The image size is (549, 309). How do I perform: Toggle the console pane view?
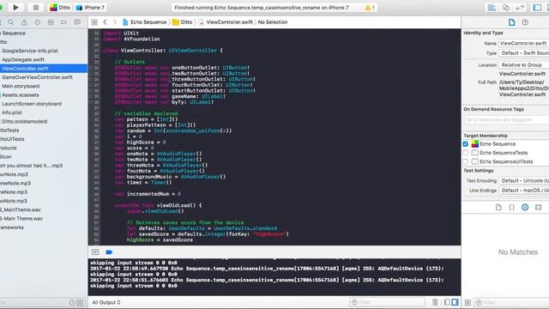pyautogui.click(x=455, y=302)
